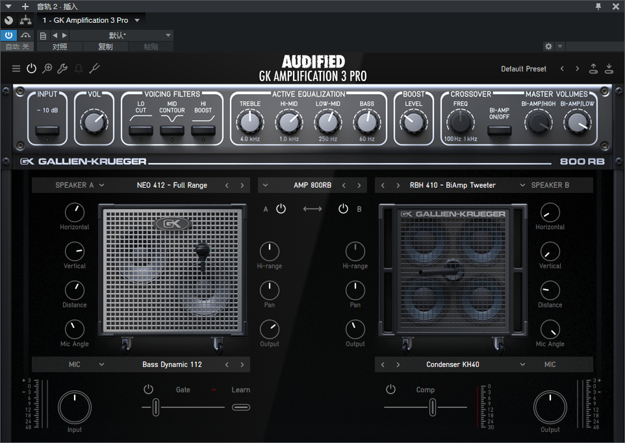Viewport: 625px width, 443px height.
Task: Click the 粘贴 paste button
Action: [151, 47]
